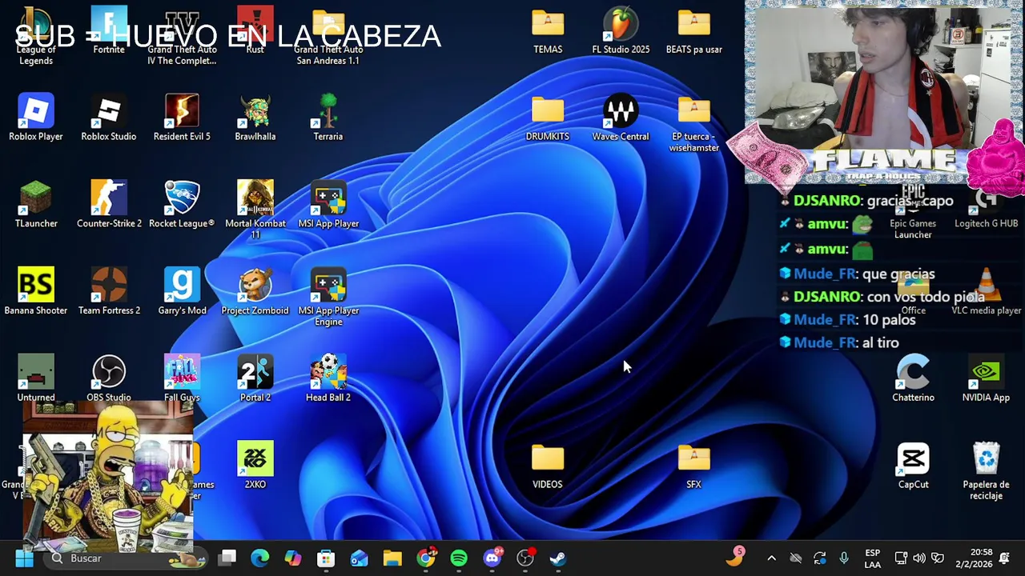Select the Epic Games Launcher shortcut
1025x576 pixels.
pyautogui.click(x=913, y=212)
